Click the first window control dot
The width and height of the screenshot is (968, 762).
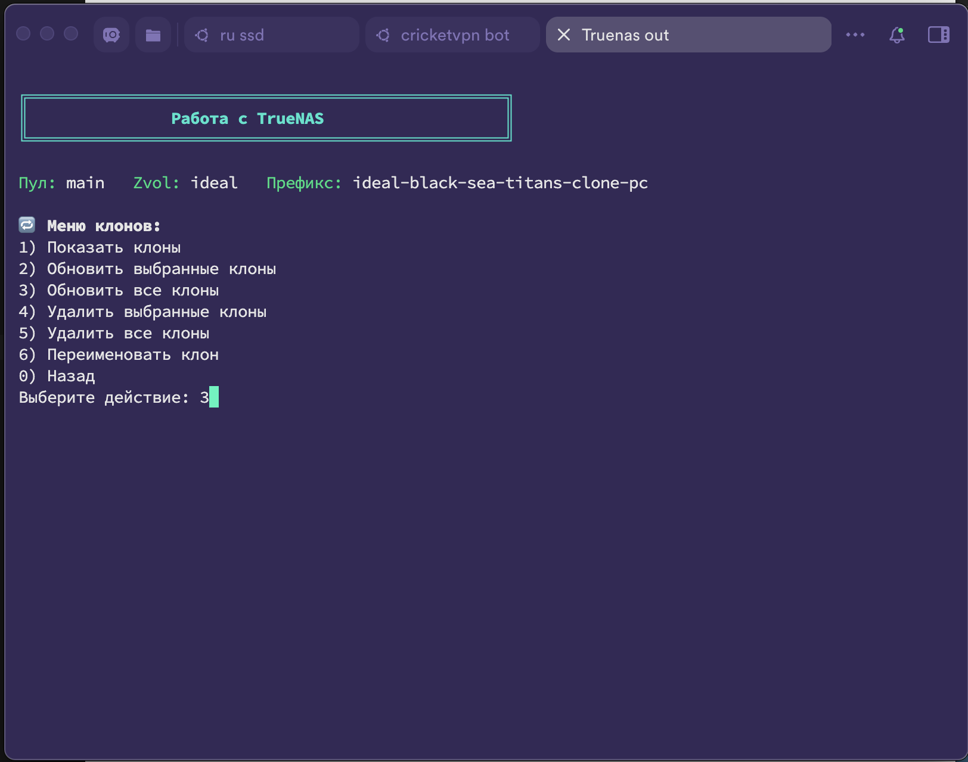(x=23, y=34)
